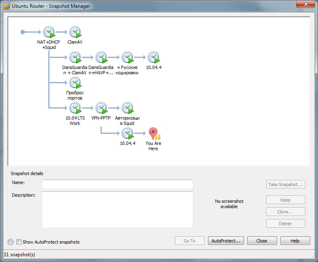The height and width of the screenshot is (262, 318).
Task: Focus the snapshot Description box
Action: pyautogui.click(x=117, y=210)
